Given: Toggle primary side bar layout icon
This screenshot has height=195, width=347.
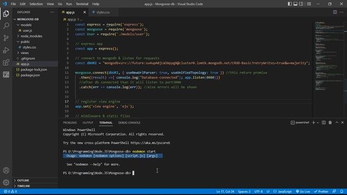Looking at the screenshot, I should tap(290, 4).
